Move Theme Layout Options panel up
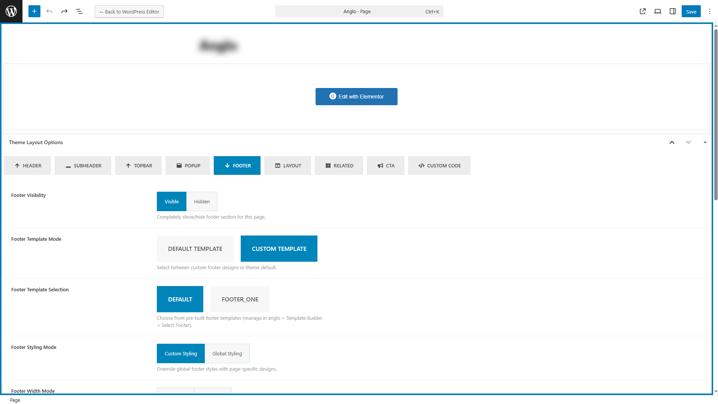The width and height of the screenshot is (718, 404). coord(672,142)
